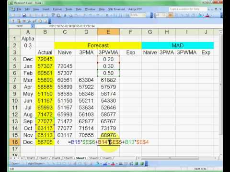Open the AutoShapes dropdown
Screen dimensions: 230x172
[36, 163]
